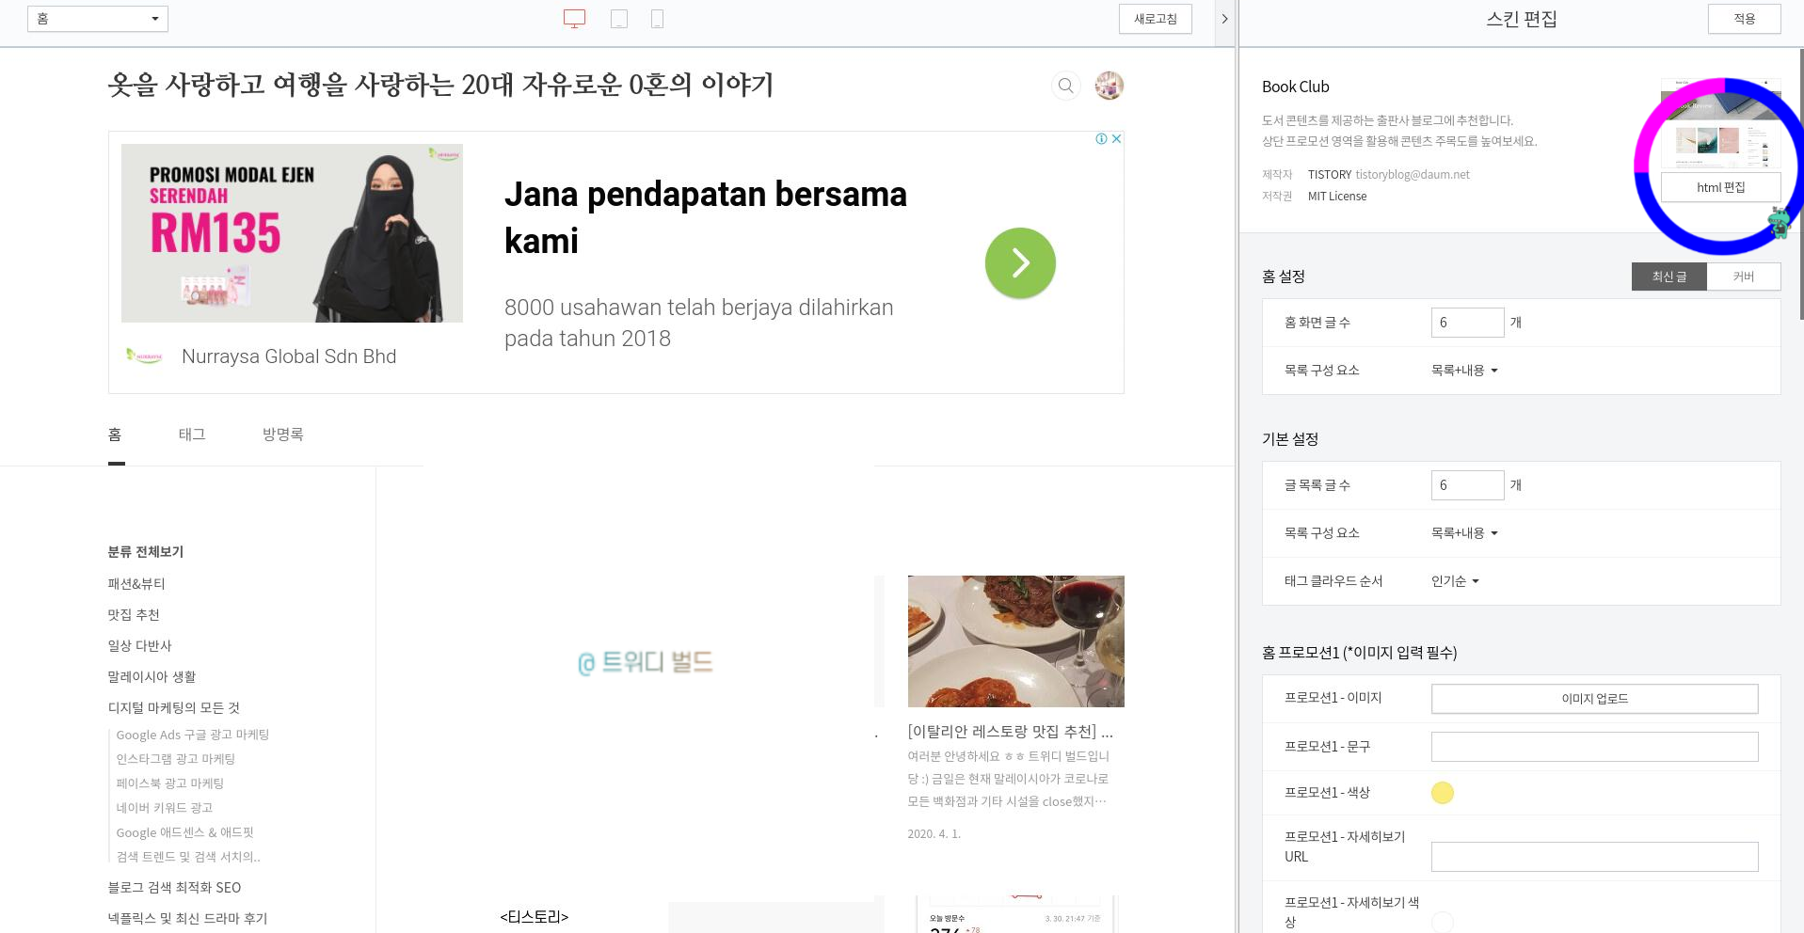Open 검색 트렌드 및 검색 서치의 subcategory
The image size is (1804, 933).
coord(188,857)
